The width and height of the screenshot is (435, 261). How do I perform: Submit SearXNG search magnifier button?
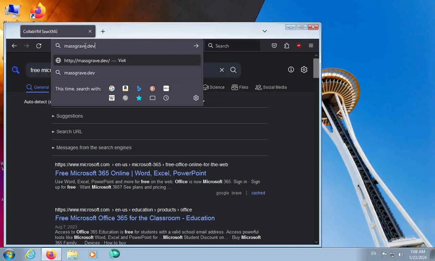(x=233, y=70)
